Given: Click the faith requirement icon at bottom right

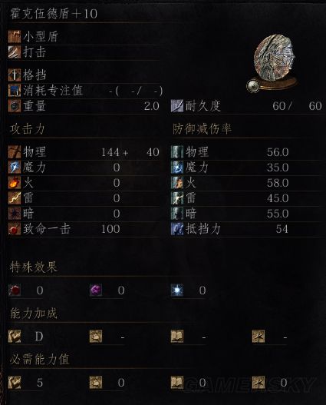Looking at the screenshot, I should 258,383.
